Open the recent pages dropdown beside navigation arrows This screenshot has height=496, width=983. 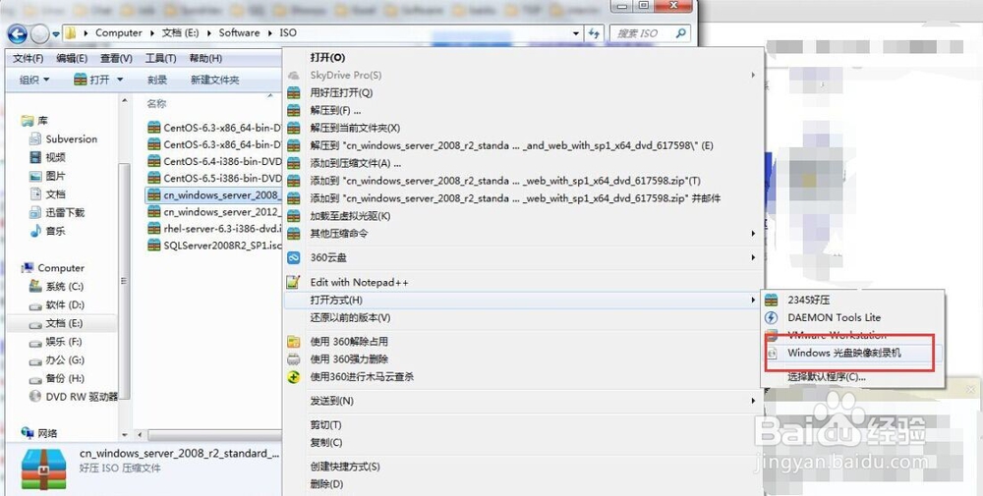[x=56, y=33]
